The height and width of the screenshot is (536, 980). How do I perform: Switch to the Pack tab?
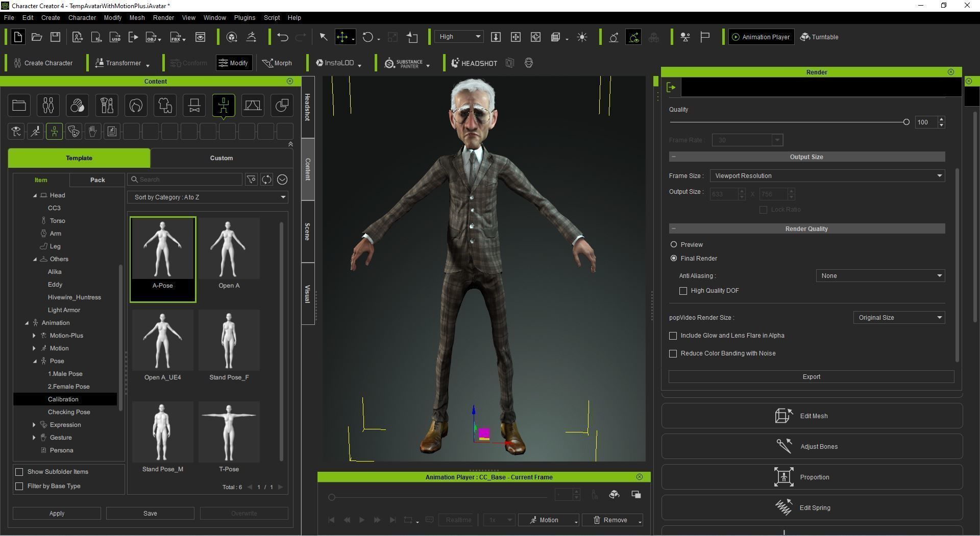[97, 180]
